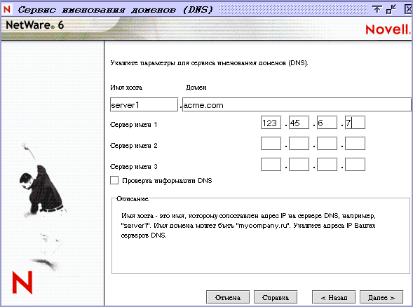The height and width of the screenshot is (307, 413).
Task: Click the Сервер имен 3 label
Action: [133, 166]
